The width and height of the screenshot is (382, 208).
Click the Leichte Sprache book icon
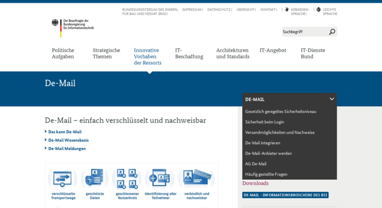click(319, 9)
